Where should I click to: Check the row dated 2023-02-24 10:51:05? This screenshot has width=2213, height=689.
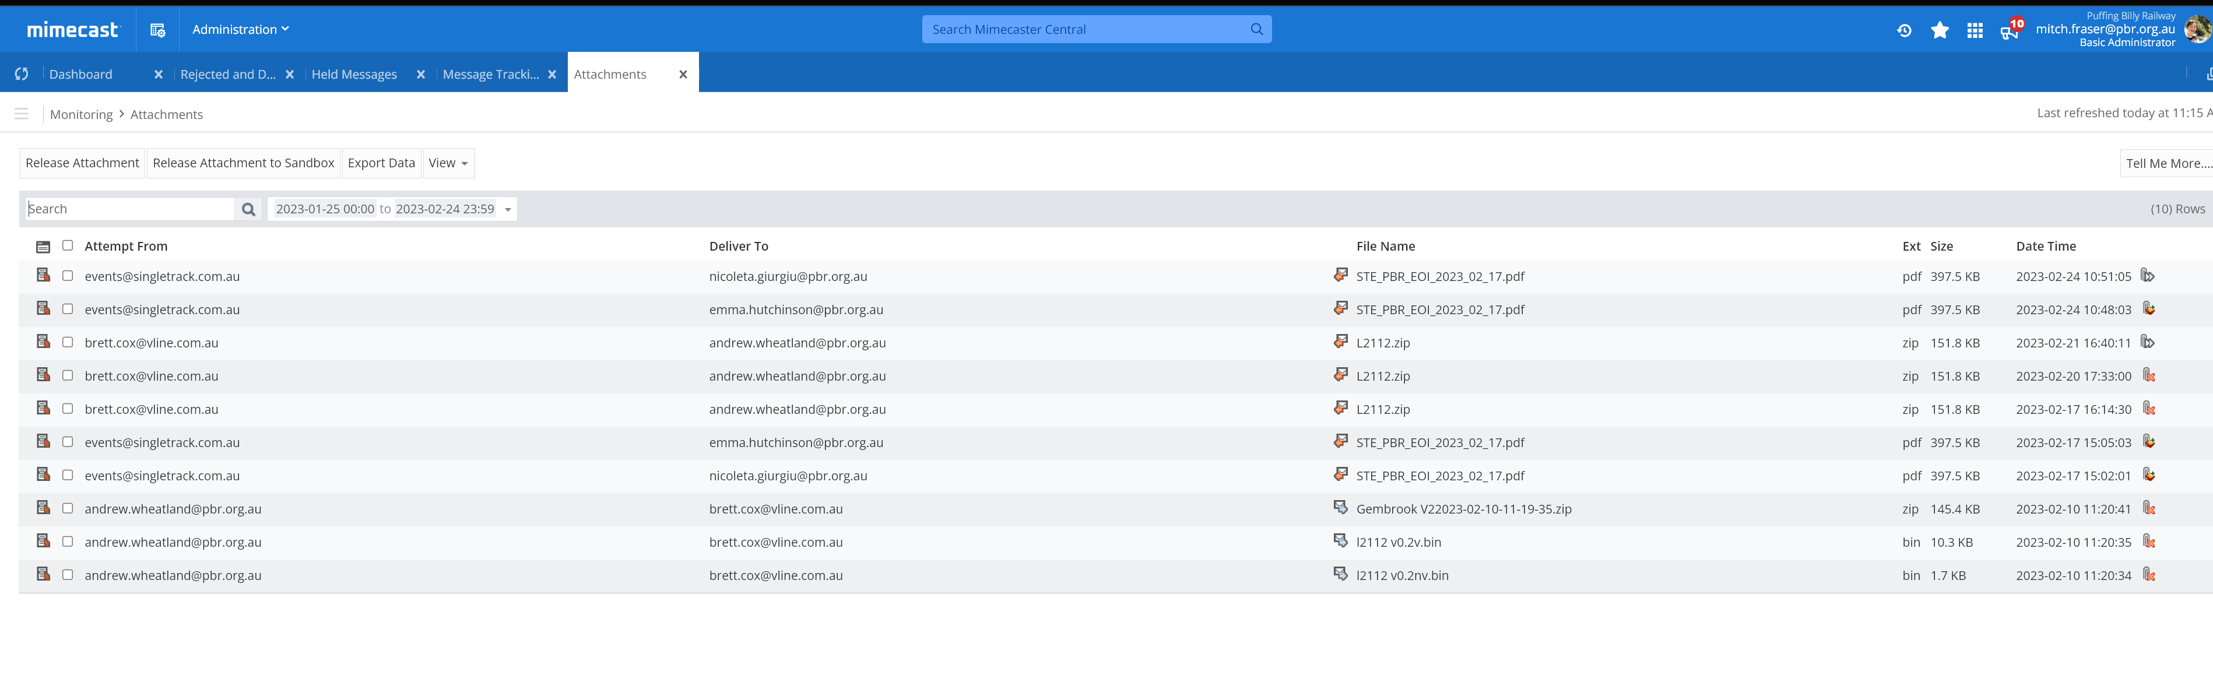68,276
